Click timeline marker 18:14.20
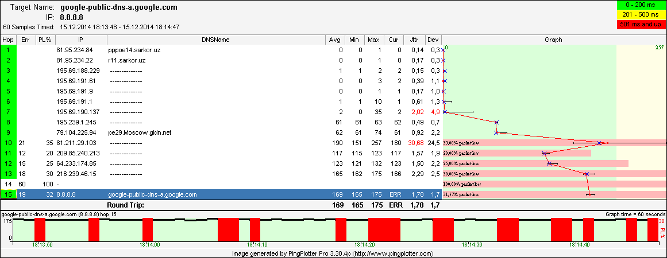This screenshot has width=667, height=258. pyautogui.click(x=364, y=244)
